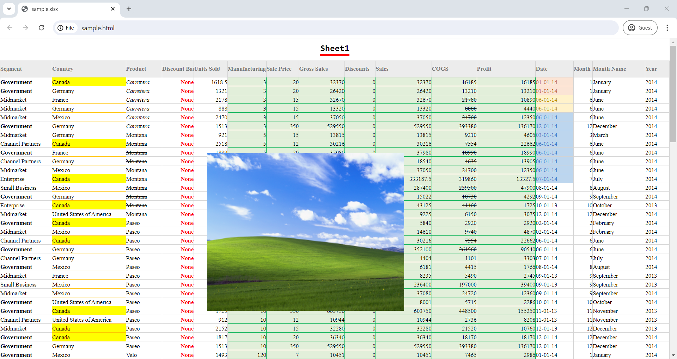
Task: Click the Profit cell 2986
Action: (x=506, y=355)
